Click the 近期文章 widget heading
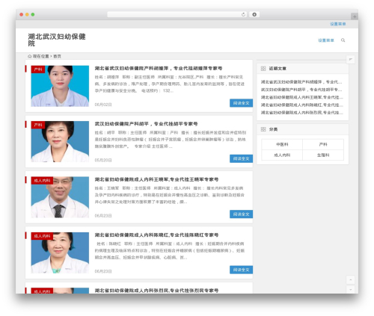Viewport: 374px width, 316px height. coord(278,69)
